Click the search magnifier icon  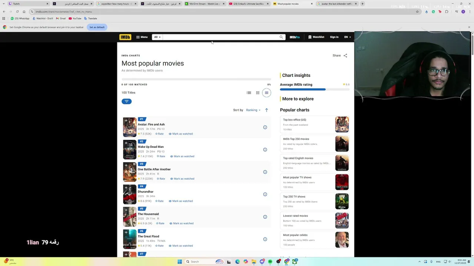[281, 37]
